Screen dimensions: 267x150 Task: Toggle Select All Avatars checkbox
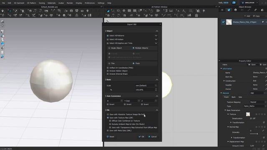pos(108,40)
